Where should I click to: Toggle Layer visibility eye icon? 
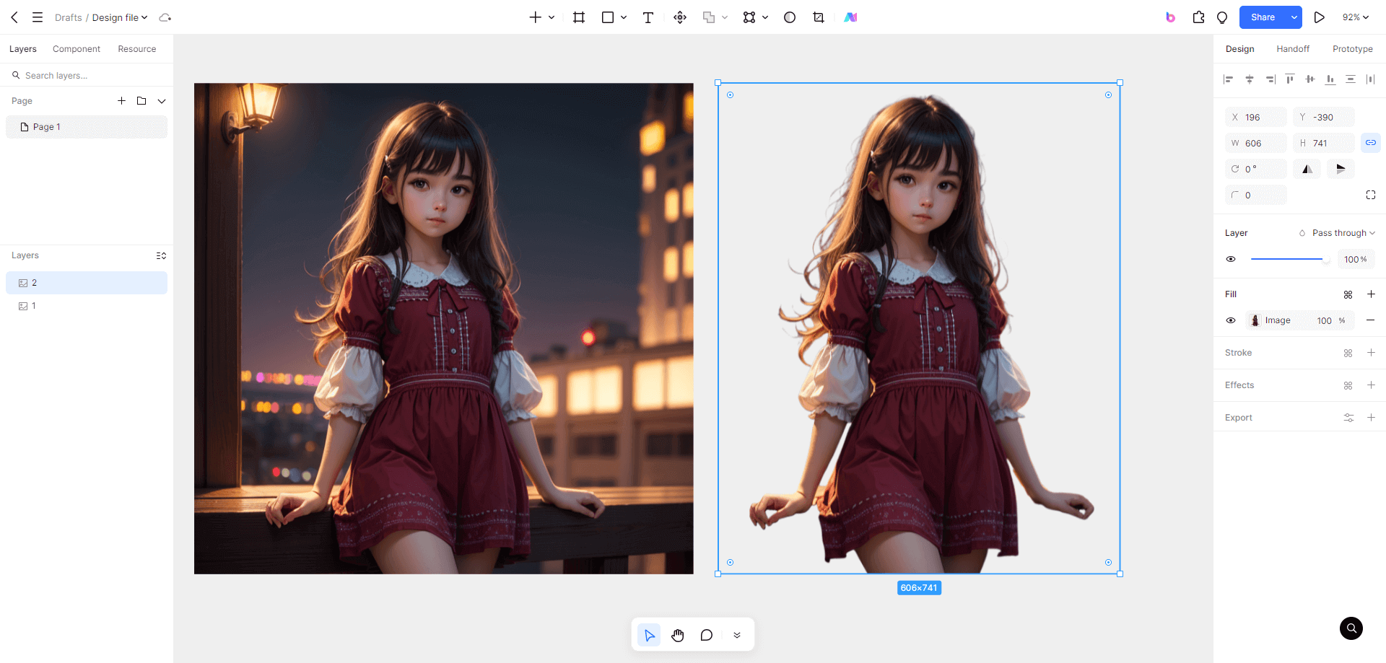tap(1231, 259)
